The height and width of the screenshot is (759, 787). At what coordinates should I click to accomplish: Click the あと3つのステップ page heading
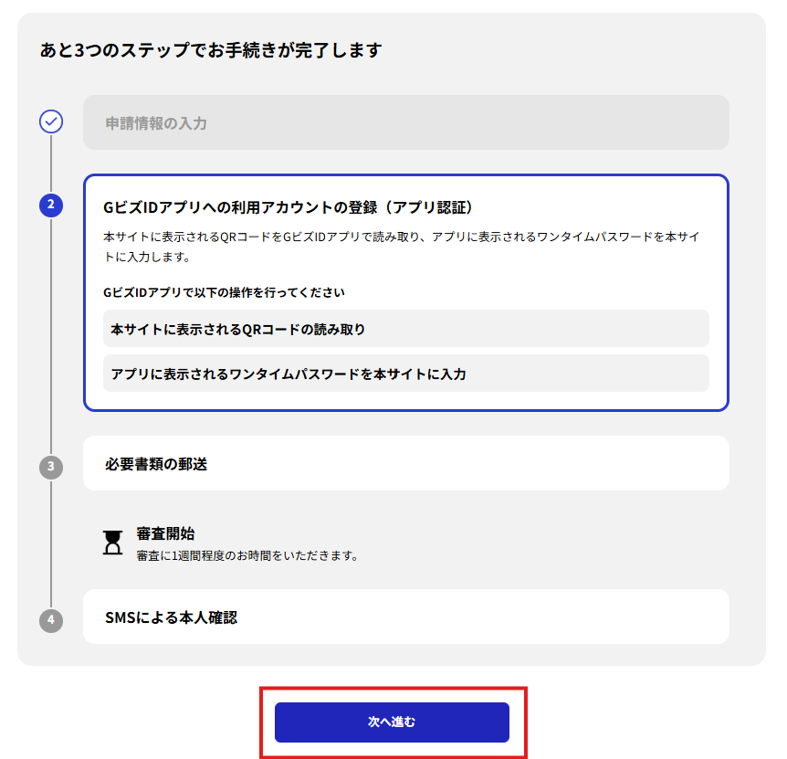point(211,49)
